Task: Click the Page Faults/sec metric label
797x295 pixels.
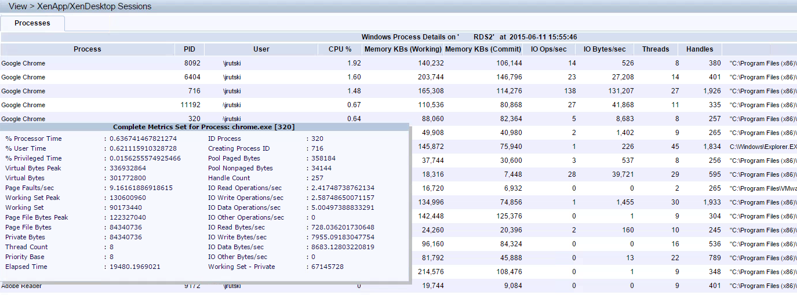Action: [30, 188]
